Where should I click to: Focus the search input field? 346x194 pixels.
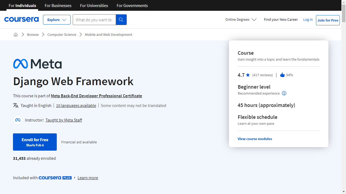(x=94, y=20)
